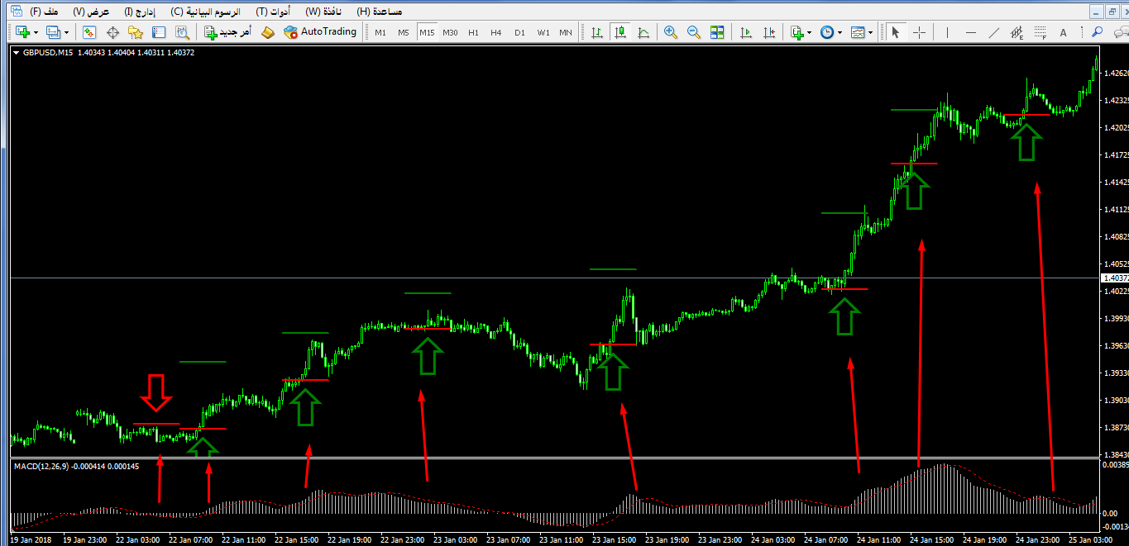
Task: Enable chart auto scroll
Action: 746,32
